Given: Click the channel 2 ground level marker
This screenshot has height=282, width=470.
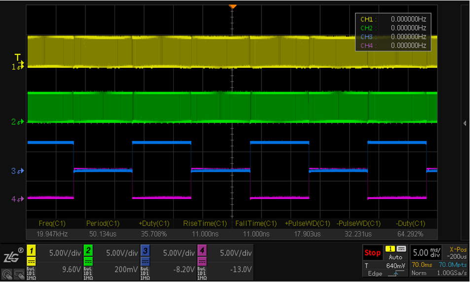Looking at the screenshot, I should click(x=18, y=122).
